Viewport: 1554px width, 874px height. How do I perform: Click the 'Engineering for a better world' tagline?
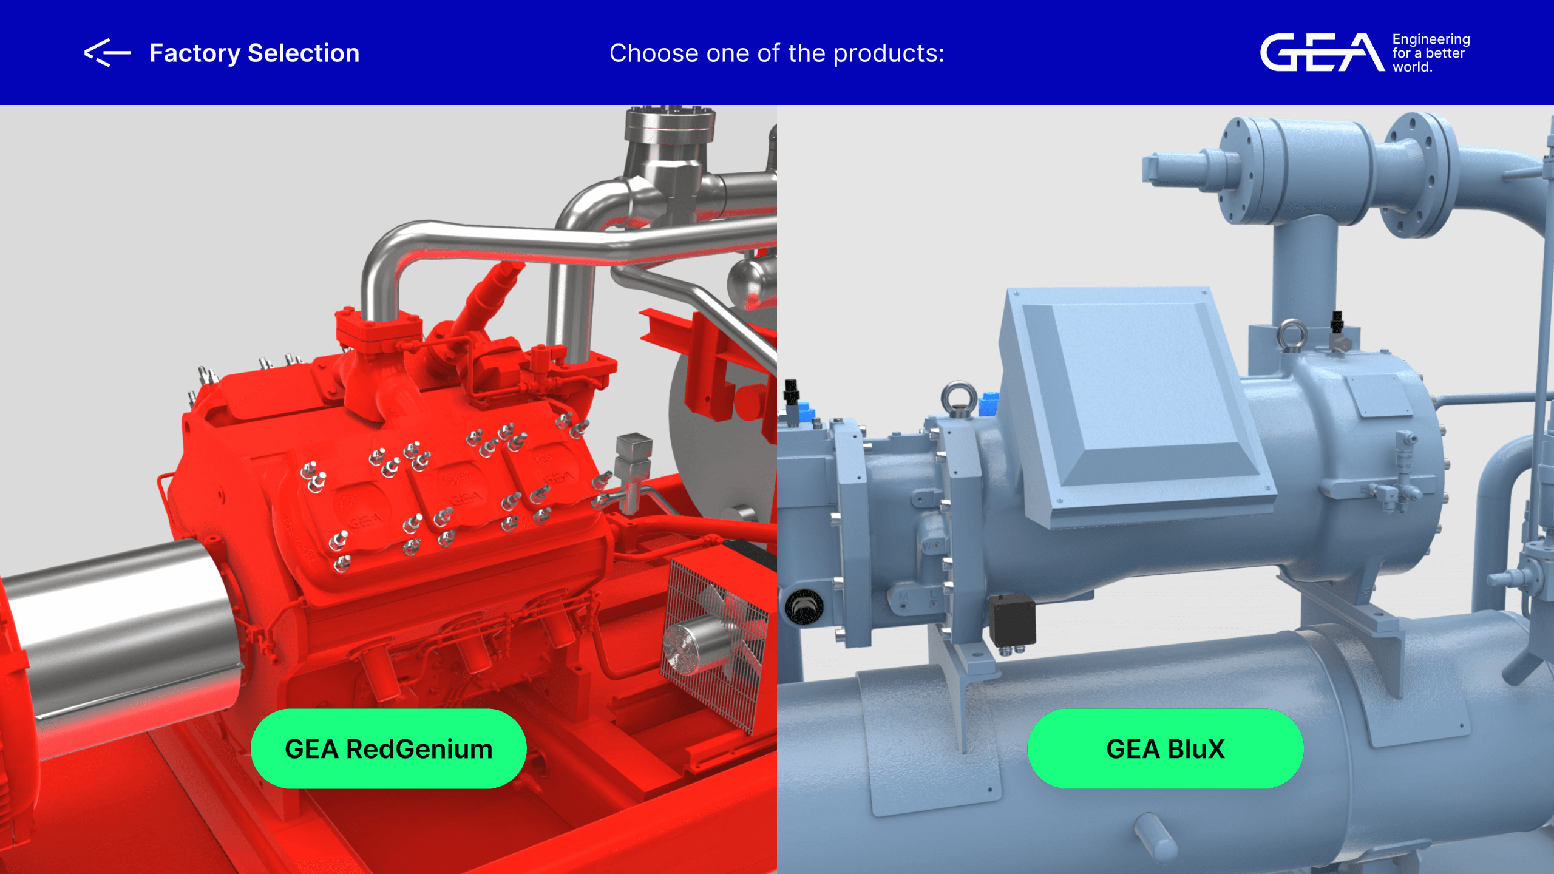[1430, 53]
